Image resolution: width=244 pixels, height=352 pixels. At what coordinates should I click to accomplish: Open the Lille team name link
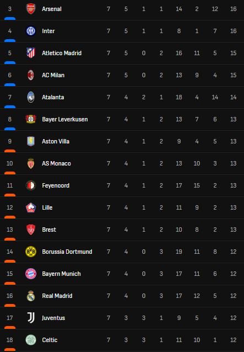(x=47, y=207)
